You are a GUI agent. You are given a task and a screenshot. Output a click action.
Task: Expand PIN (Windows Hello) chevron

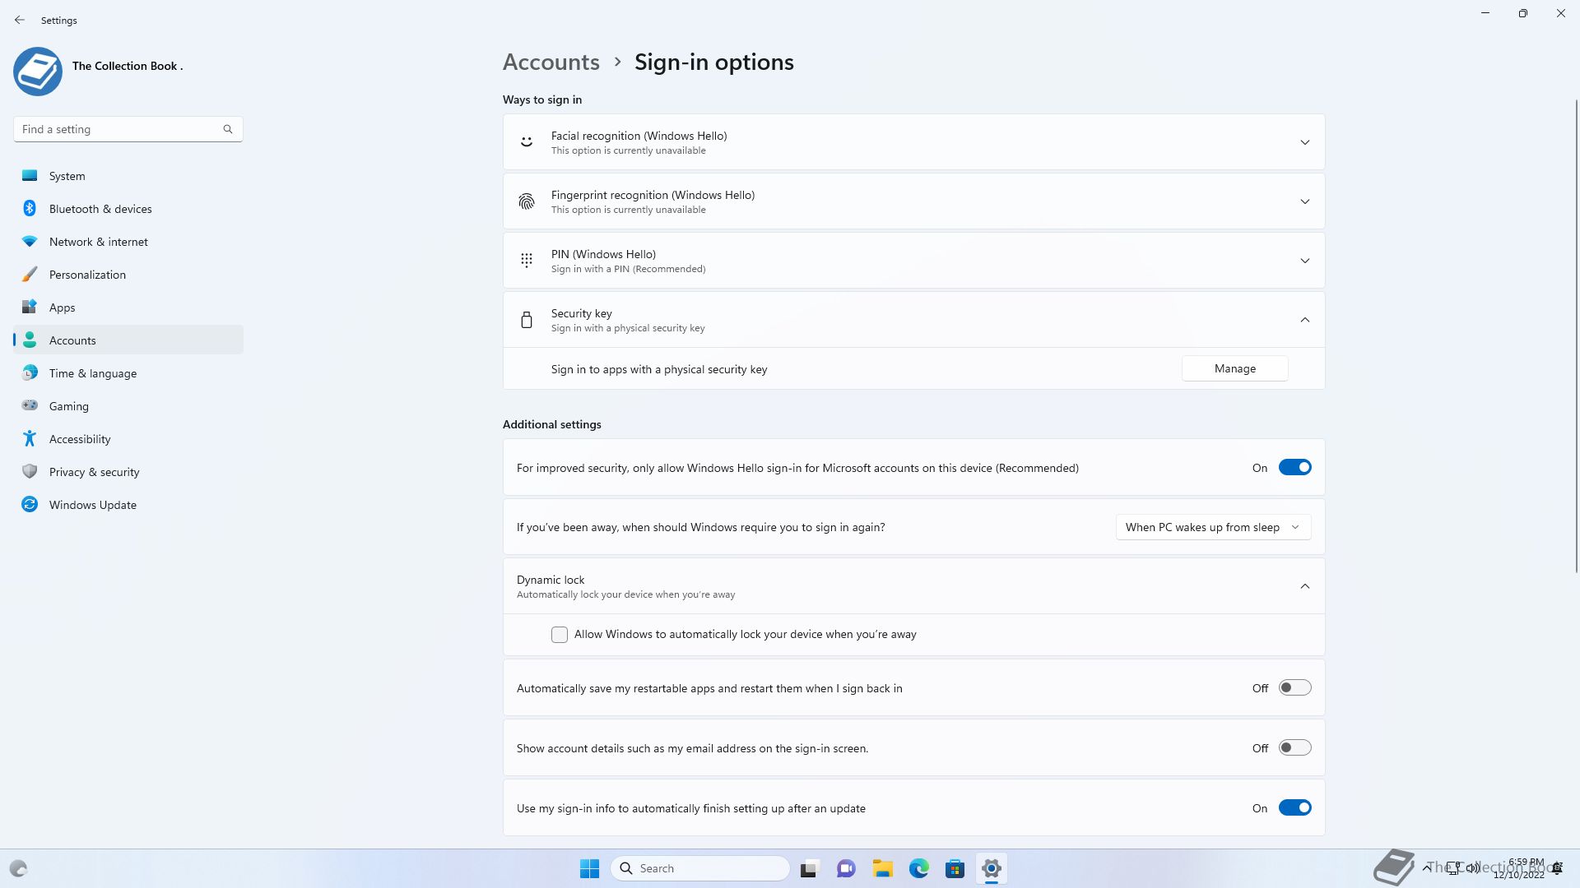pyautogui.click(x=1304, y=261)
